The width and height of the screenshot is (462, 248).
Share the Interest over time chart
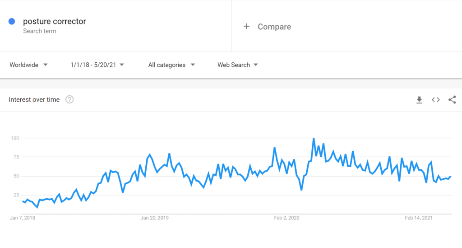[452, 100]
